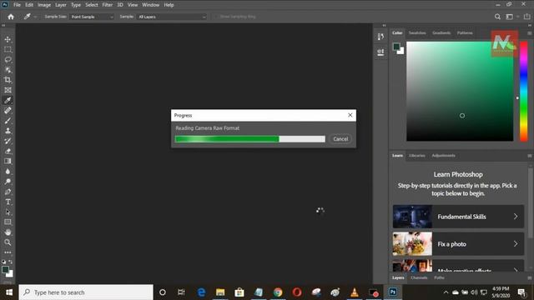Select the Zoom tool
Image resolution: width=534 pixels, height=300 pixels.
(x=8, y=242)
